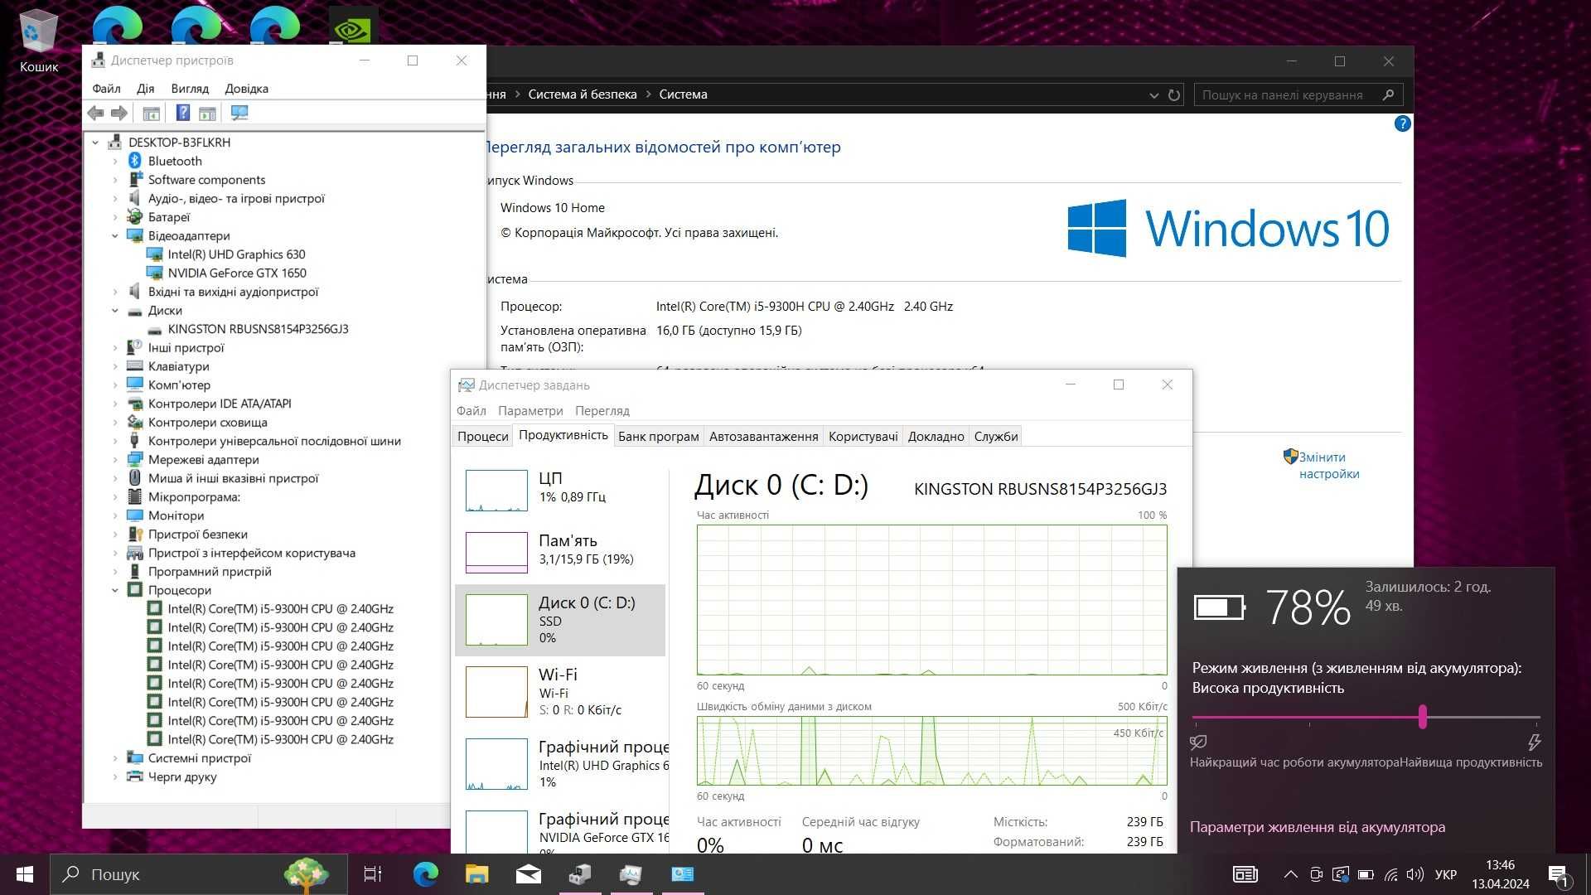Switch to Task Manager taskbar icon

tap(631, 874)
